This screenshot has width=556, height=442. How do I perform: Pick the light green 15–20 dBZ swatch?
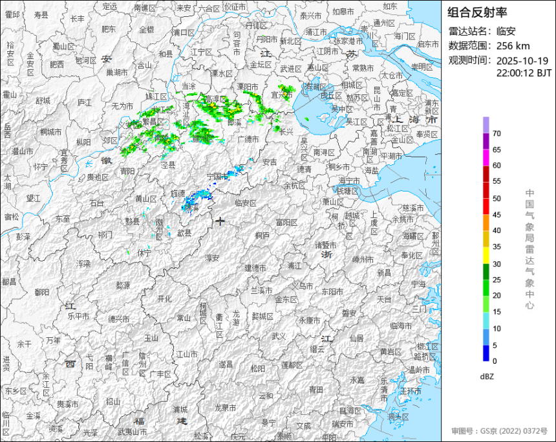click(486, 304)
